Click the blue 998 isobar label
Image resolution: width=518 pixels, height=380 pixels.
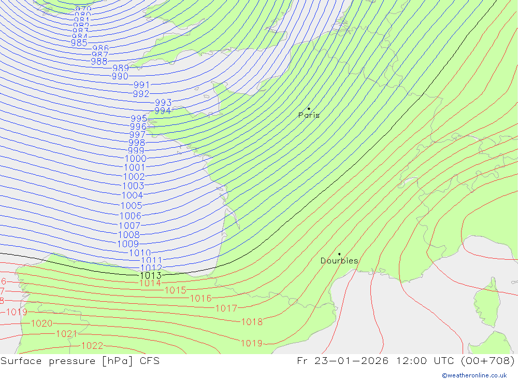point(137,143)
